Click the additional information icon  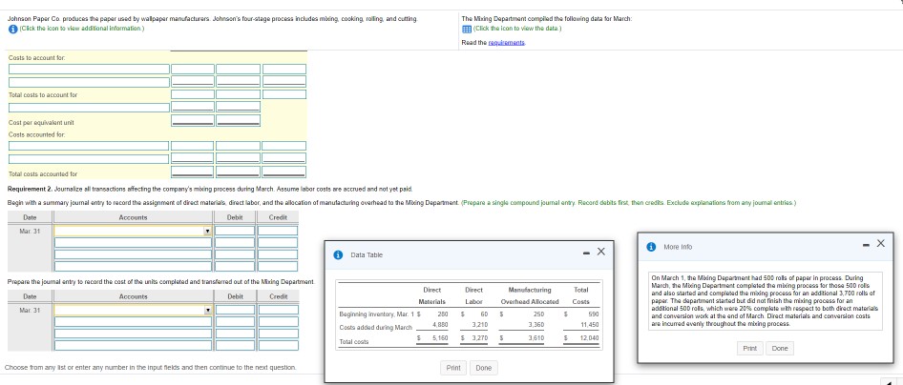[12, 29]
